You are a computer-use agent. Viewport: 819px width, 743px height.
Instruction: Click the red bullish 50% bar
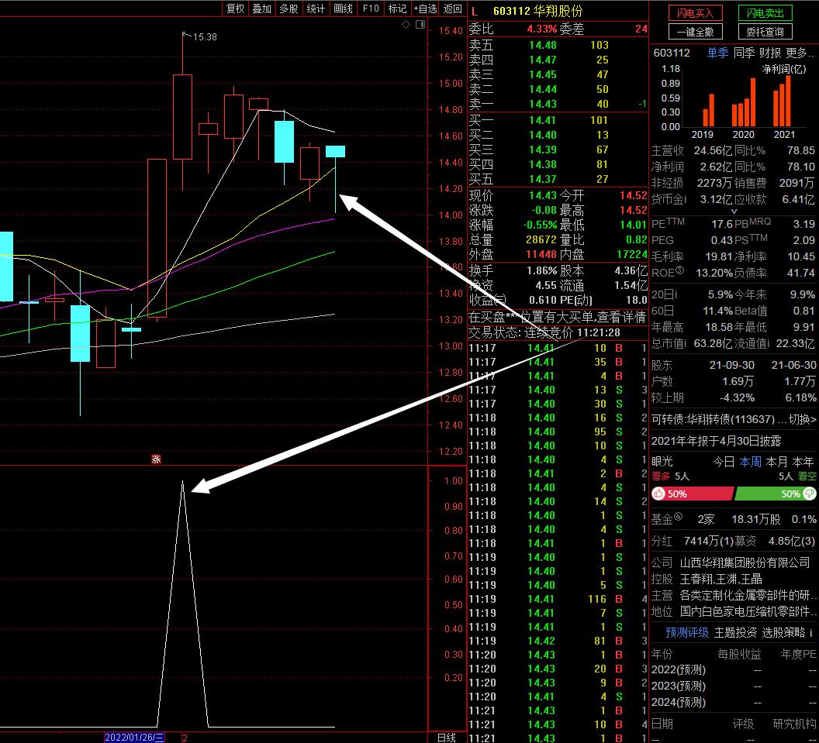coord(692,494)
